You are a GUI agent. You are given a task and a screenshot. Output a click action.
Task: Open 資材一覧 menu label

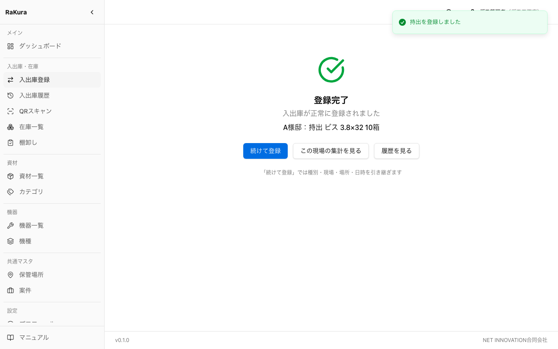tap(31, 176)
